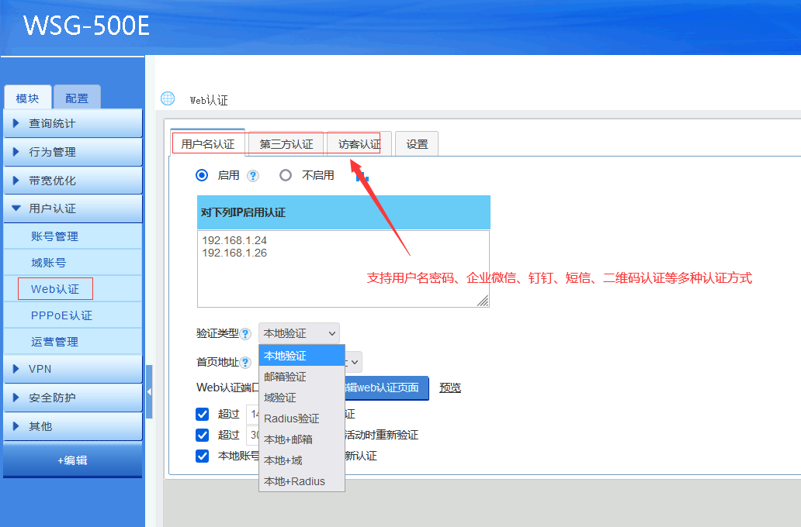Pick 本地+邮箱 in the dropdown list

289,439
